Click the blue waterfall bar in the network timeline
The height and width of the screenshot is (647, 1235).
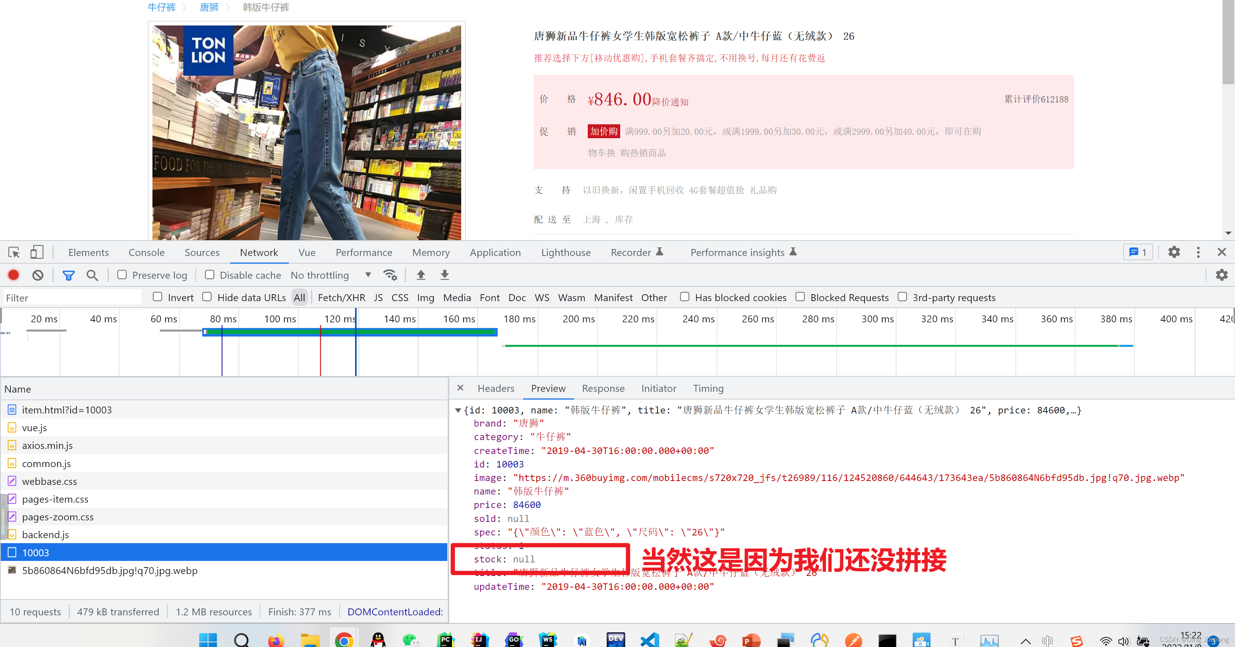(350, 331)
